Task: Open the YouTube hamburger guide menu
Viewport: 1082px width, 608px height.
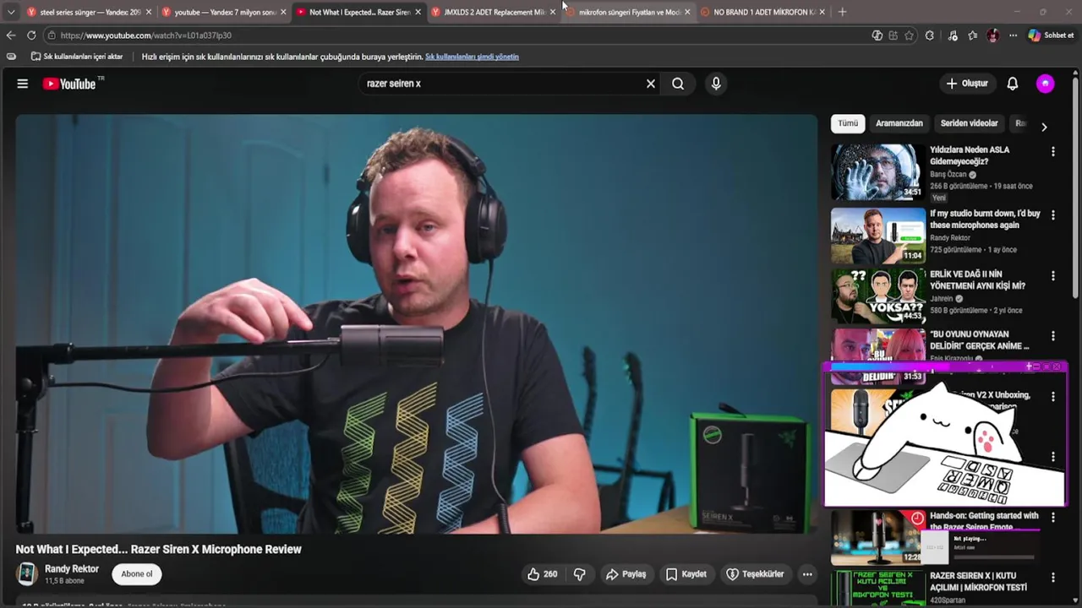Action: [x=23, y=84]
